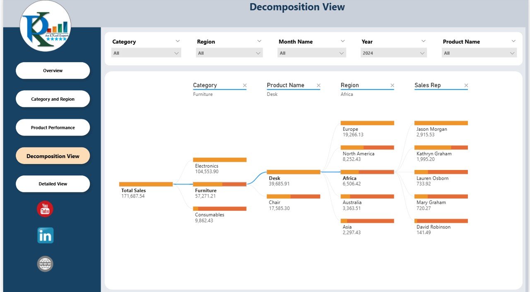Click the Category level header label
This screenshot has height=292, width=530.
pos(205,85)
